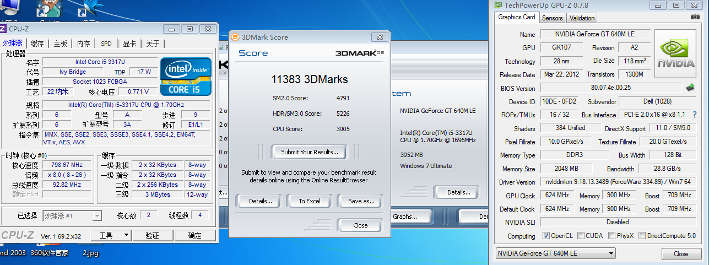The height and width of the screenshot is (265, 709).
Task: Click the 代号 field Ivy Bridge
Action: [x=72, y=72]
